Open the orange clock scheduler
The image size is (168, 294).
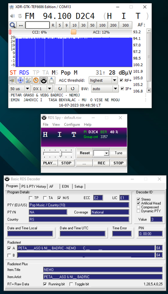pos(36,80)
